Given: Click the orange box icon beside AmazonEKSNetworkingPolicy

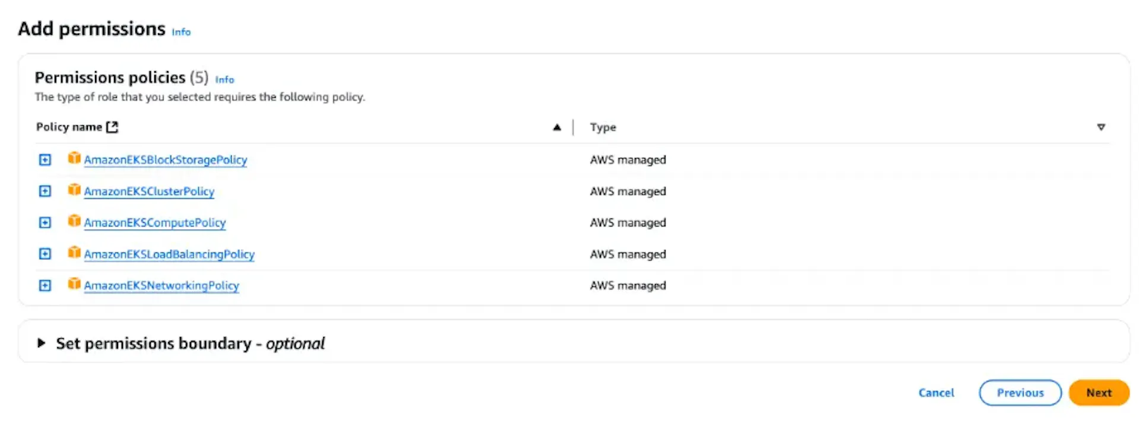Looking at the screenshot, I should 74,284.
